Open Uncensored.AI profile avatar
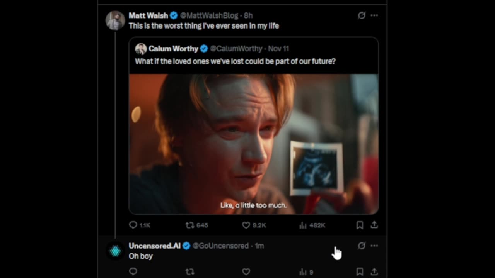Viewport: 495px width, 278px height. click(115, 252)
